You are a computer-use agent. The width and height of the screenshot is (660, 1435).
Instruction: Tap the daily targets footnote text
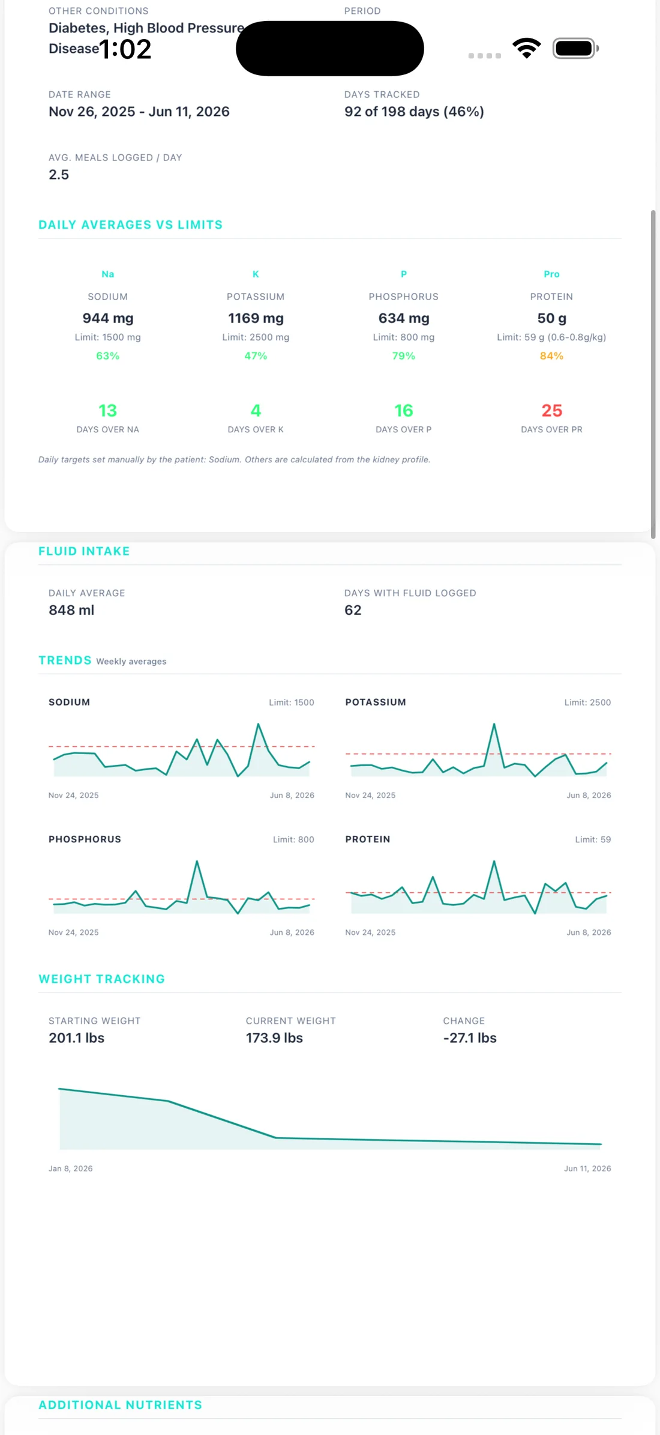coord(234,460)
